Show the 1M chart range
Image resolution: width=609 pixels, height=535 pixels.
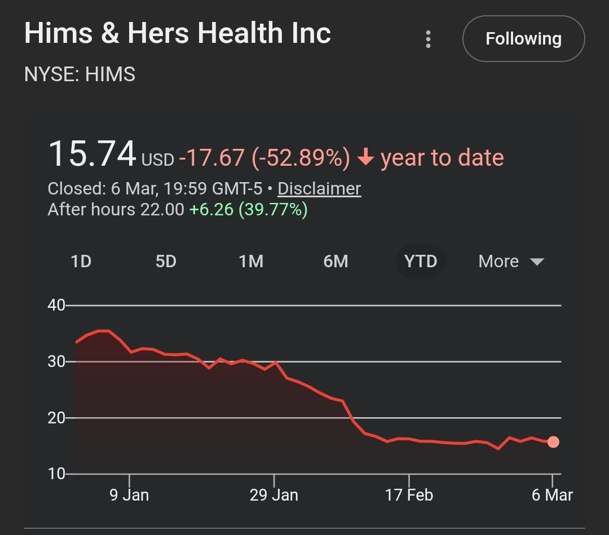[x=251, y=261]
